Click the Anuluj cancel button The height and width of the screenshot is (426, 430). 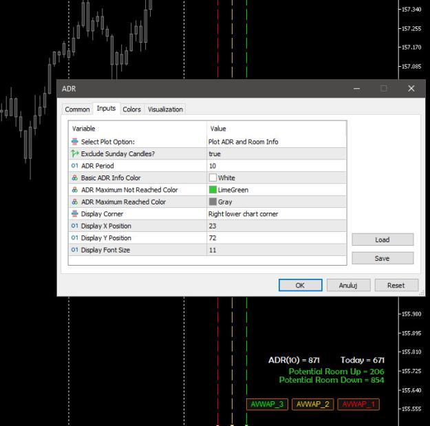point(348,286)
